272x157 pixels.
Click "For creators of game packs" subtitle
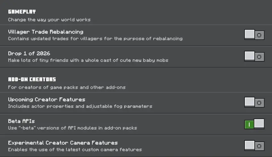point(67,87)
